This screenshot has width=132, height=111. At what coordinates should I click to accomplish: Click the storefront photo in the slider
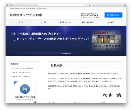pos(106,40)
